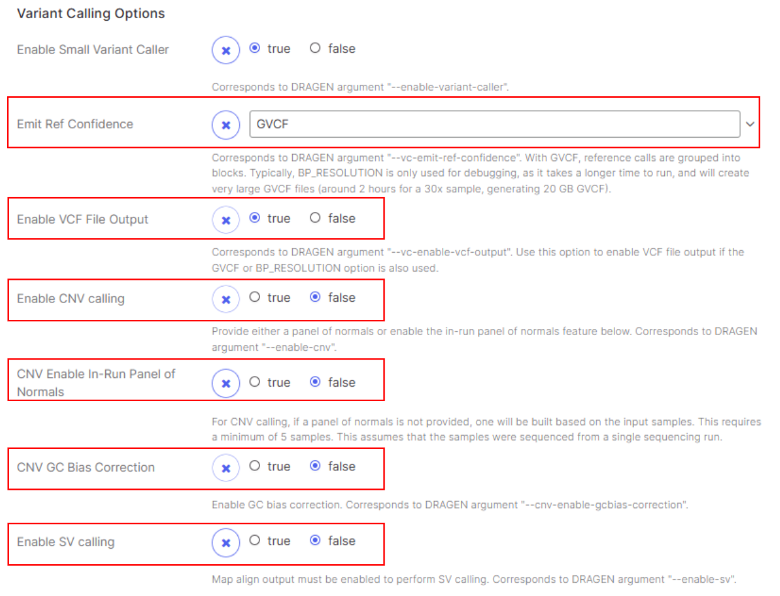Enable CNV GC Bias Correction true option
Screen dimensions: 780x596
click(x=255, y=466)
